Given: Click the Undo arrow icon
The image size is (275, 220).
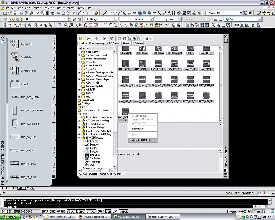Looking at the screenshot, I should click(80, 13).
